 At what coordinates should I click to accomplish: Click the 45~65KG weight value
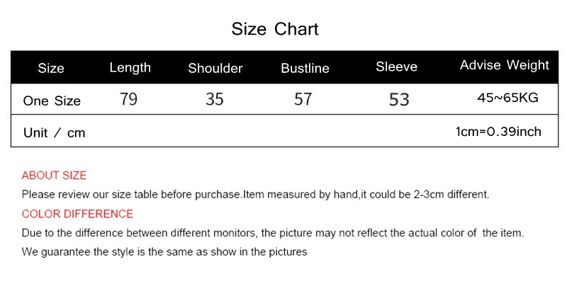click(x=507, y=98)
